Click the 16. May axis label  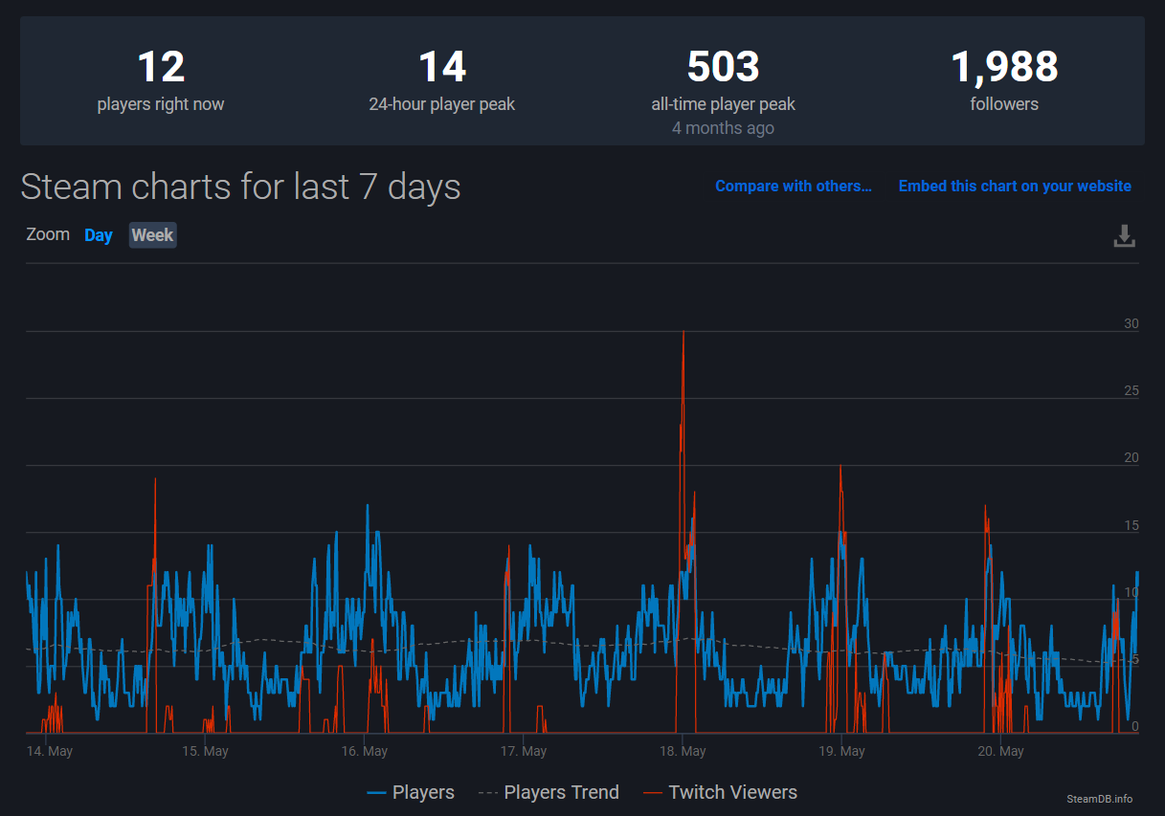point(364,751)
